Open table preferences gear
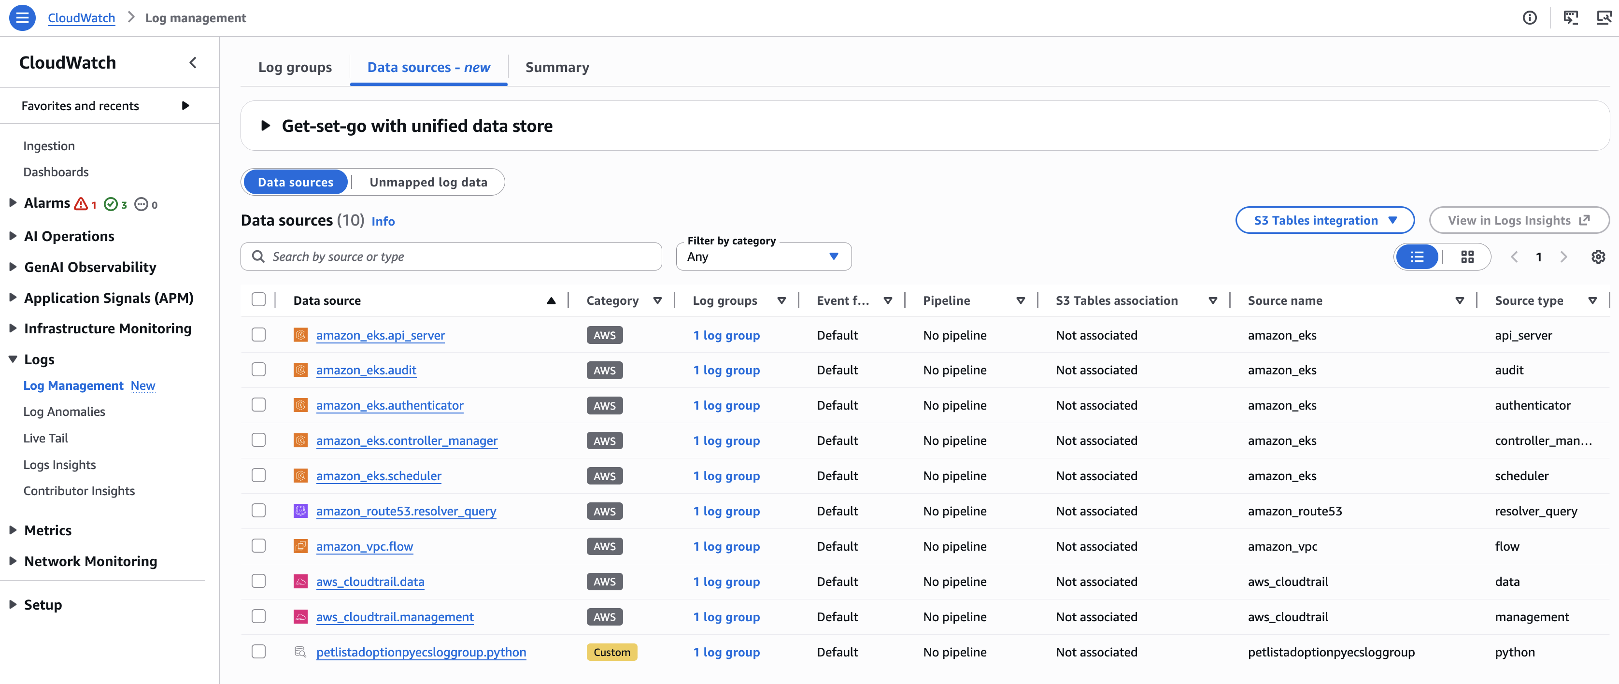This screenshot has height=684, width=1619. pos(1598,256)
